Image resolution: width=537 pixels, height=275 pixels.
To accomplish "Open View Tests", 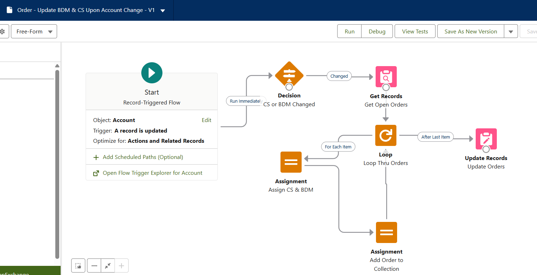I will tap(415, 31).
